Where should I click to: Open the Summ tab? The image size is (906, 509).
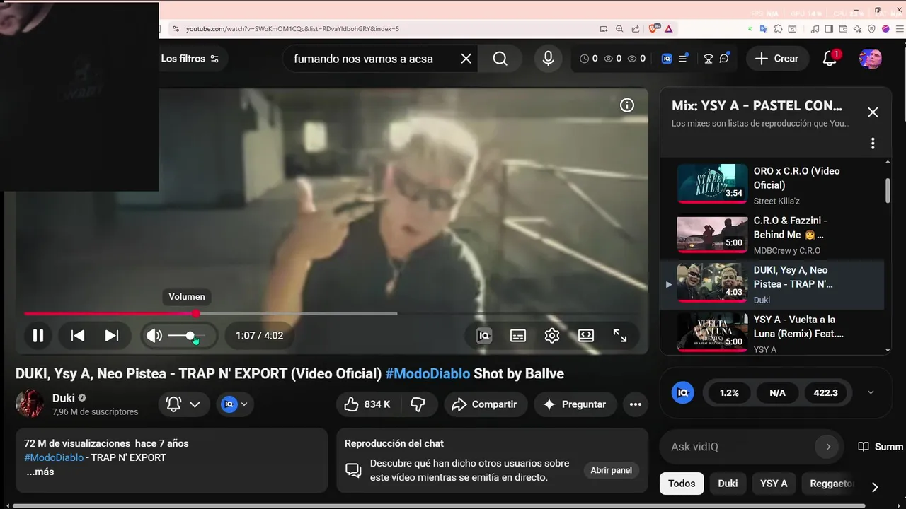[881, 447]
